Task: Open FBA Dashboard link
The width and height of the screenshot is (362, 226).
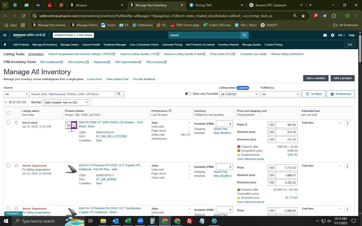Action: click(51, 62)
